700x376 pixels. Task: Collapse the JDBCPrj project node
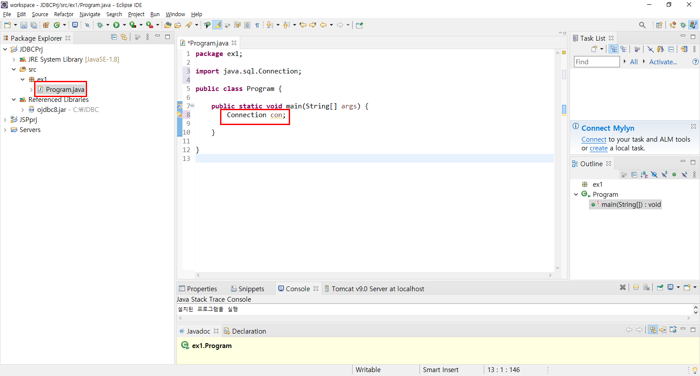coord(5,49)
